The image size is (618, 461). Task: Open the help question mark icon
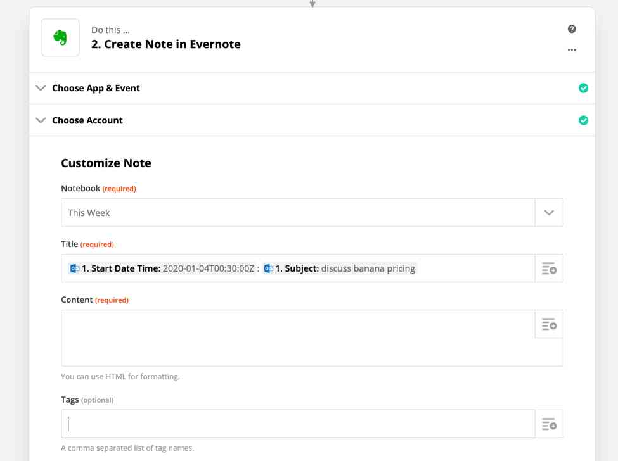(572, 28)
